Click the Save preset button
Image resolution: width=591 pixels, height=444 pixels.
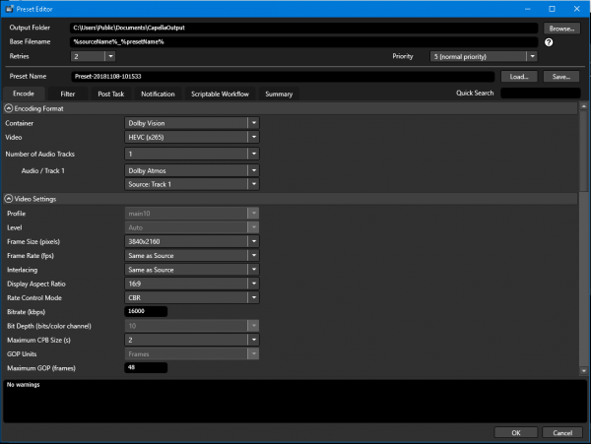pyautogui.click(x=561, y=76)
